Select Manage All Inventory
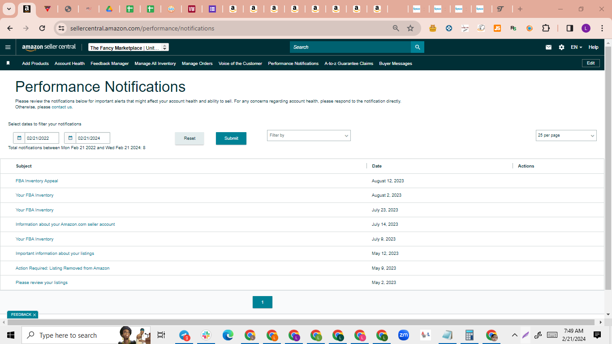The height and width of the screenshot is (344, 612). [x=155, y=64]
